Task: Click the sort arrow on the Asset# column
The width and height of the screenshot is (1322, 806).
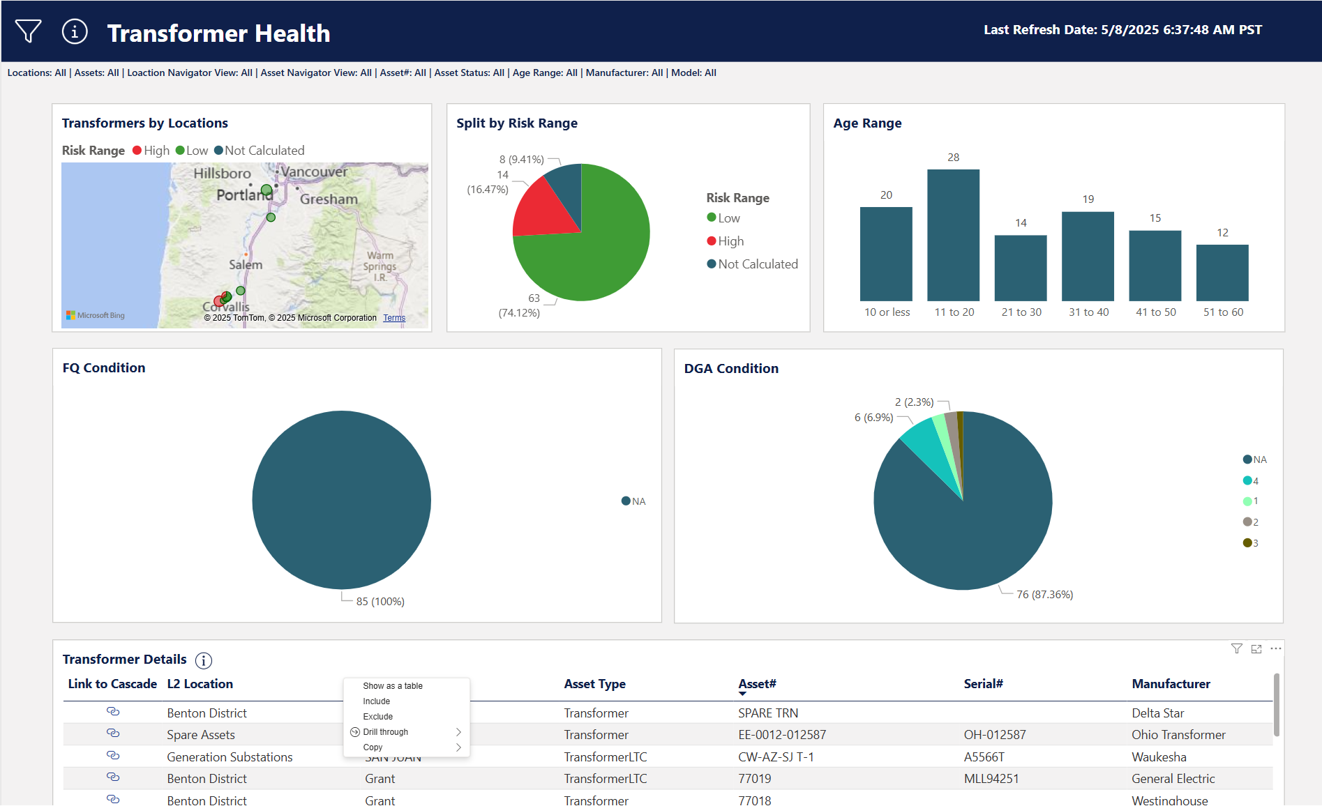Action: 743,694
